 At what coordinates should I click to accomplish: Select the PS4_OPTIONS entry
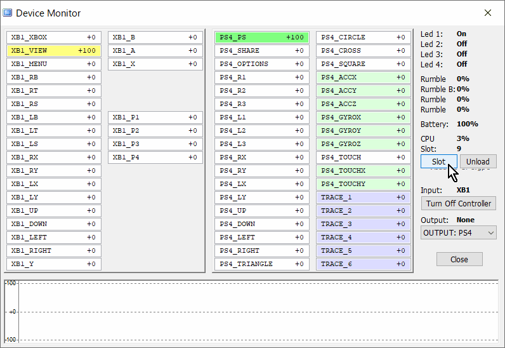tap(262, 64)
